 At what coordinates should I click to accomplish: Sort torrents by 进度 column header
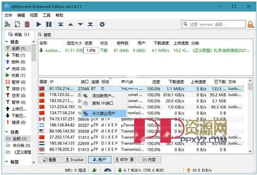coord(91,43)
